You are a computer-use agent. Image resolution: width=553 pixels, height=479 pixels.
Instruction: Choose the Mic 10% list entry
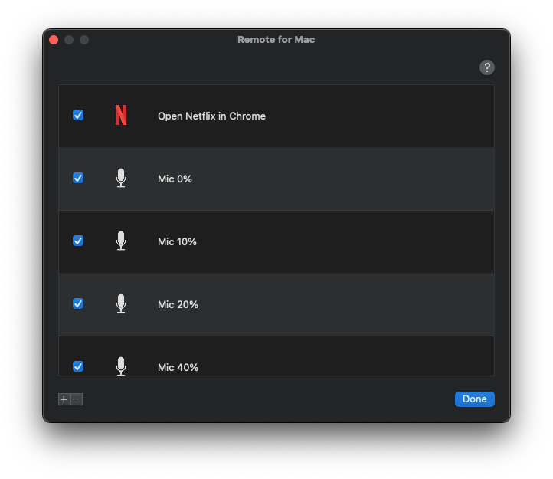coord(177,242)
